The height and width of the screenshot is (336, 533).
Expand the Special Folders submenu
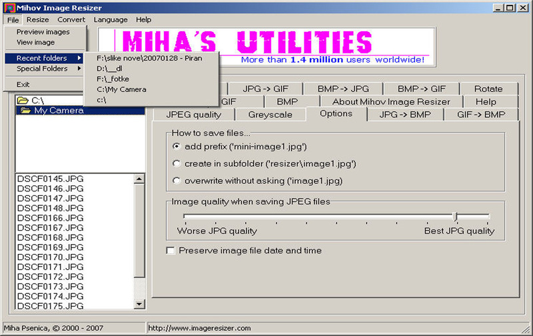pyautogui.click(x=44, y=69)
